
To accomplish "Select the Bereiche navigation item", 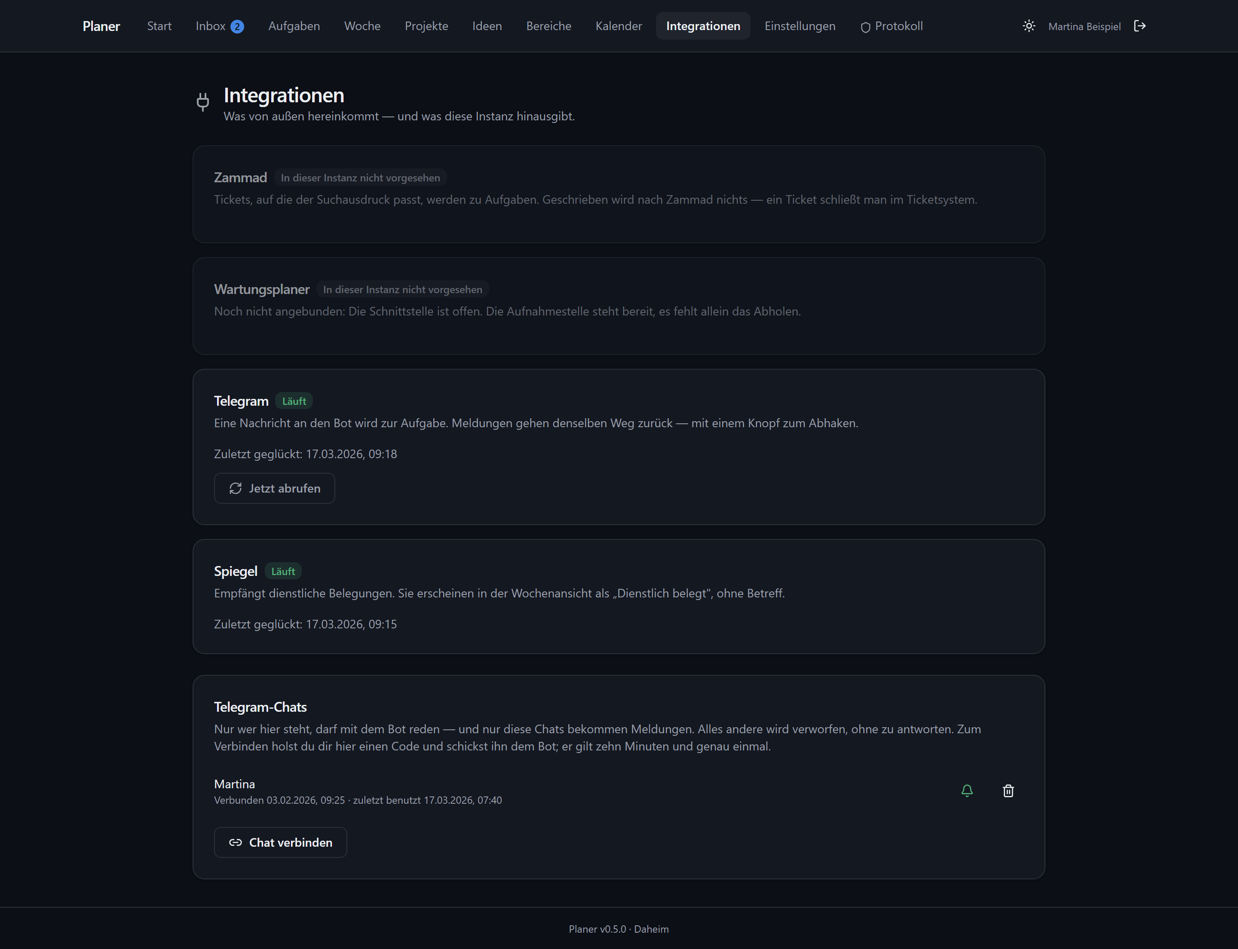I will [x=549, y=26].
